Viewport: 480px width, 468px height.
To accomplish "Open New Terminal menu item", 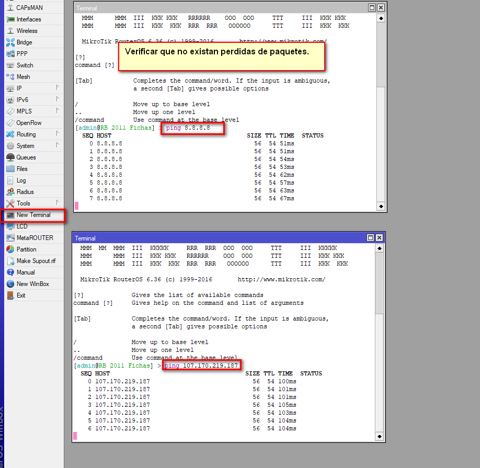I will point(33,215).
